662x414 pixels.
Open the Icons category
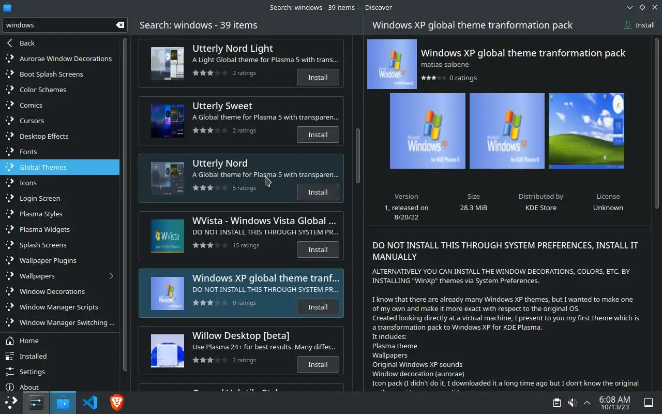(x=59, y=183)
